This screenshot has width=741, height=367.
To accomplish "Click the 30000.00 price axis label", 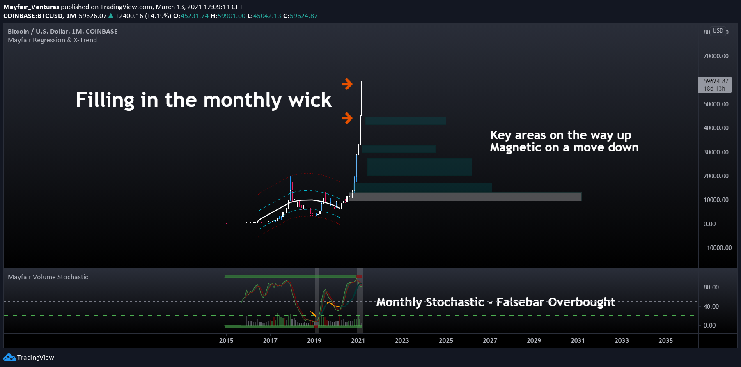I will point(716,152).
